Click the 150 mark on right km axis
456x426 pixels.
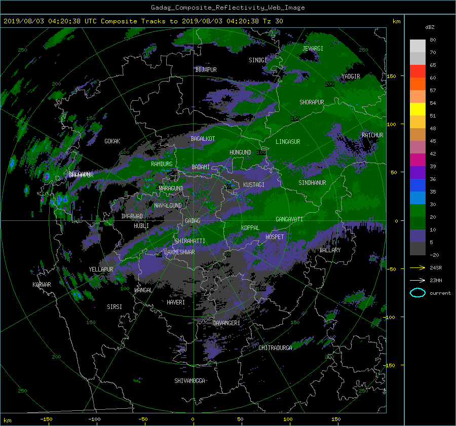(x=391, y=76)
